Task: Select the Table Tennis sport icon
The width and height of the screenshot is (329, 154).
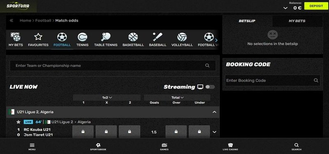Action: [x=106, y=37]
